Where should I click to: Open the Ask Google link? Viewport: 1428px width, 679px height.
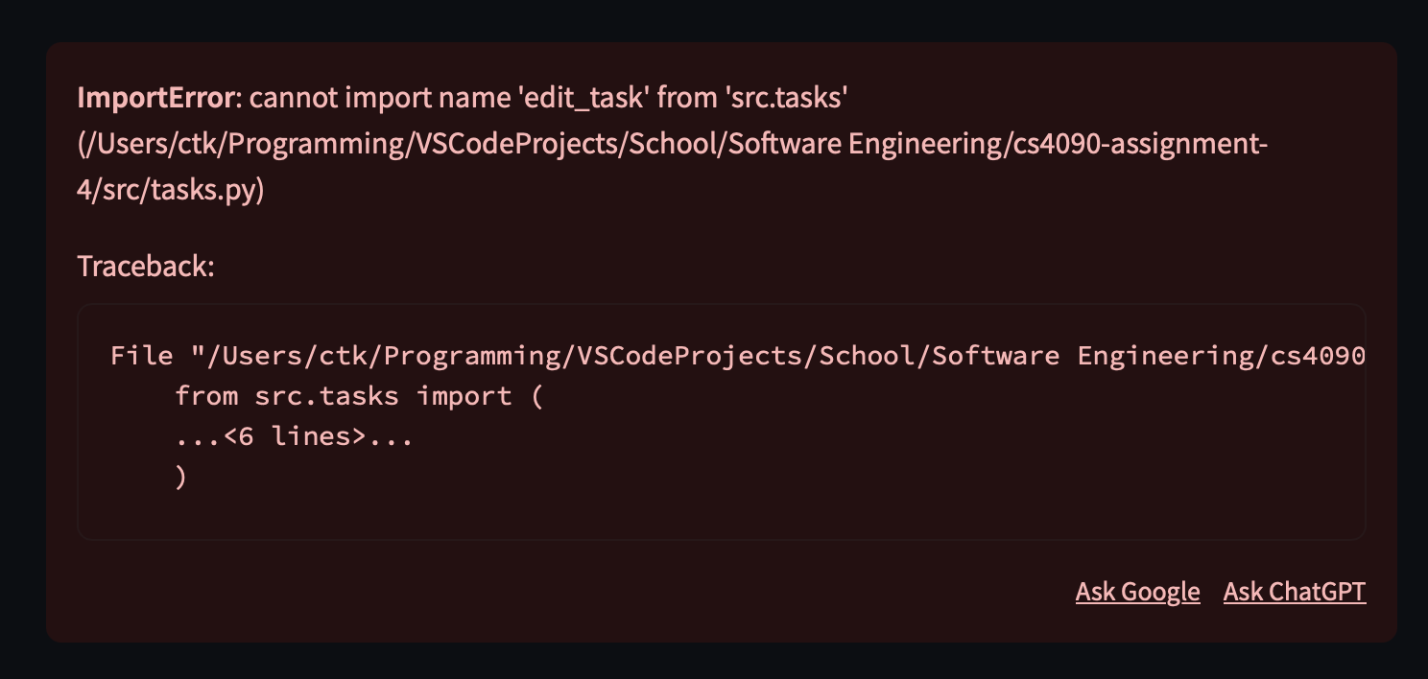pos(1137,592)
